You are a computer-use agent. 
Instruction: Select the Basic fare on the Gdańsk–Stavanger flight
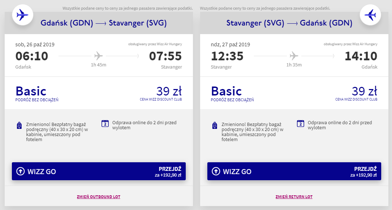(x=31, y=92)
